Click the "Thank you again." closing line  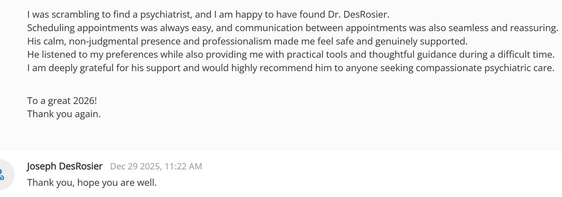(64, 113)
